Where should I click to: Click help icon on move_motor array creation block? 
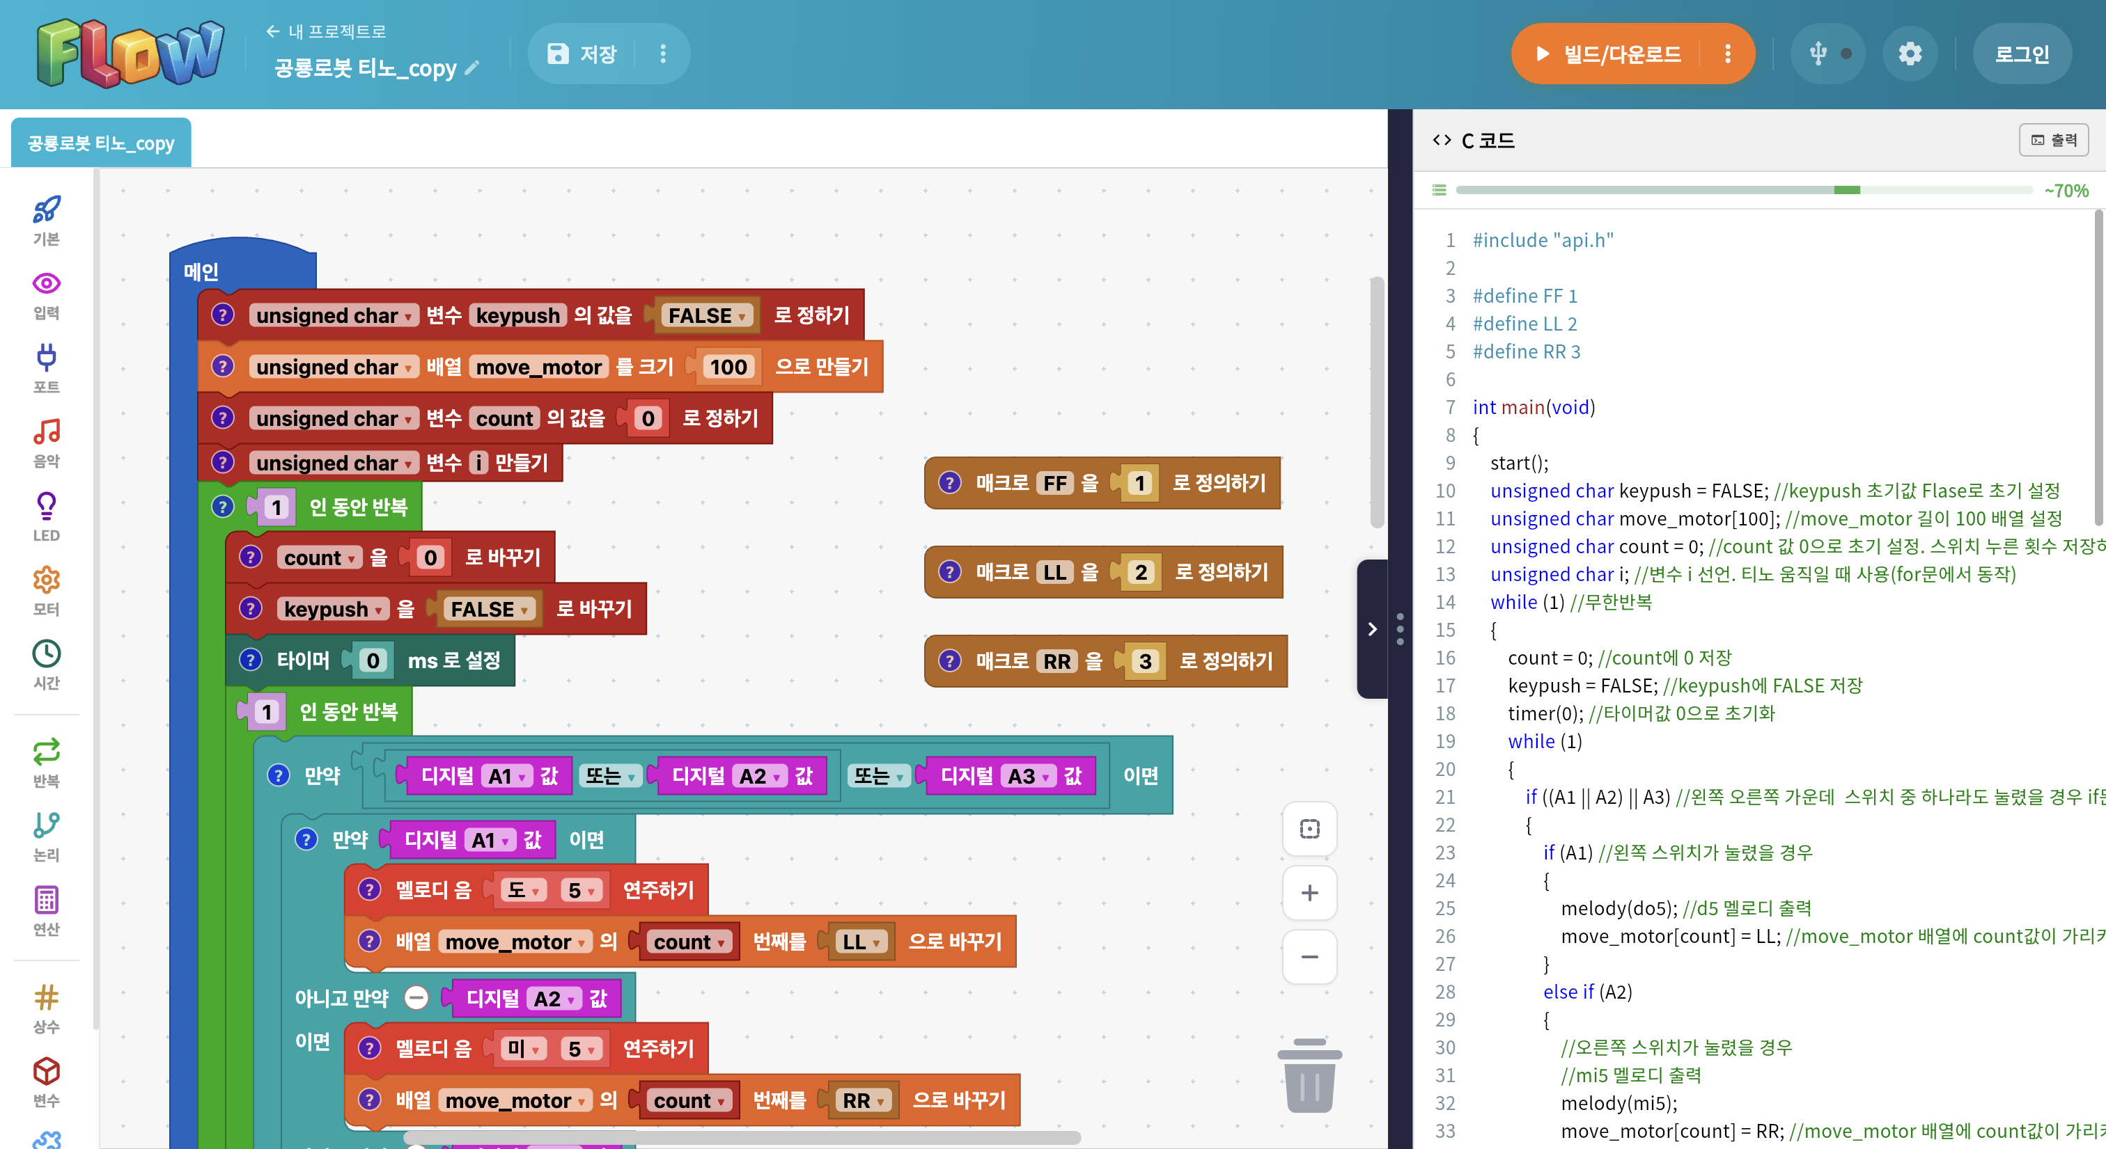click(223, 366)
